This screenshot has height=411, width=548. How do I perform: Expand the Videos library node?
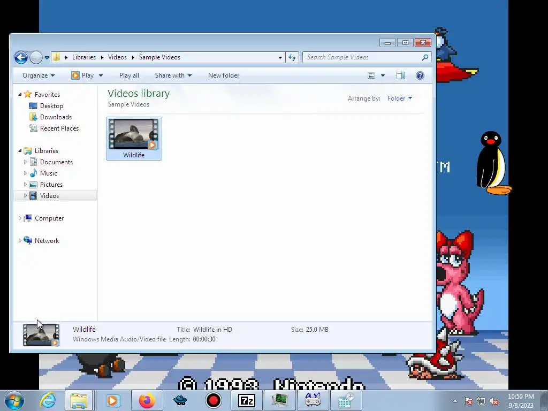coord(25,195)
